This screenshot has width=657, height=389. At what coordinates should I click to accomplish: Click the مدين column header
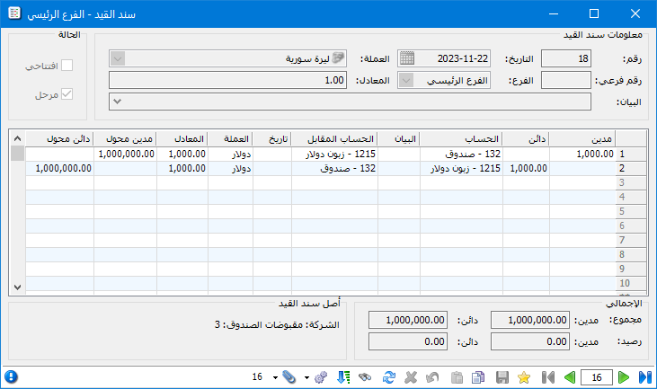[x=582, y=139]
